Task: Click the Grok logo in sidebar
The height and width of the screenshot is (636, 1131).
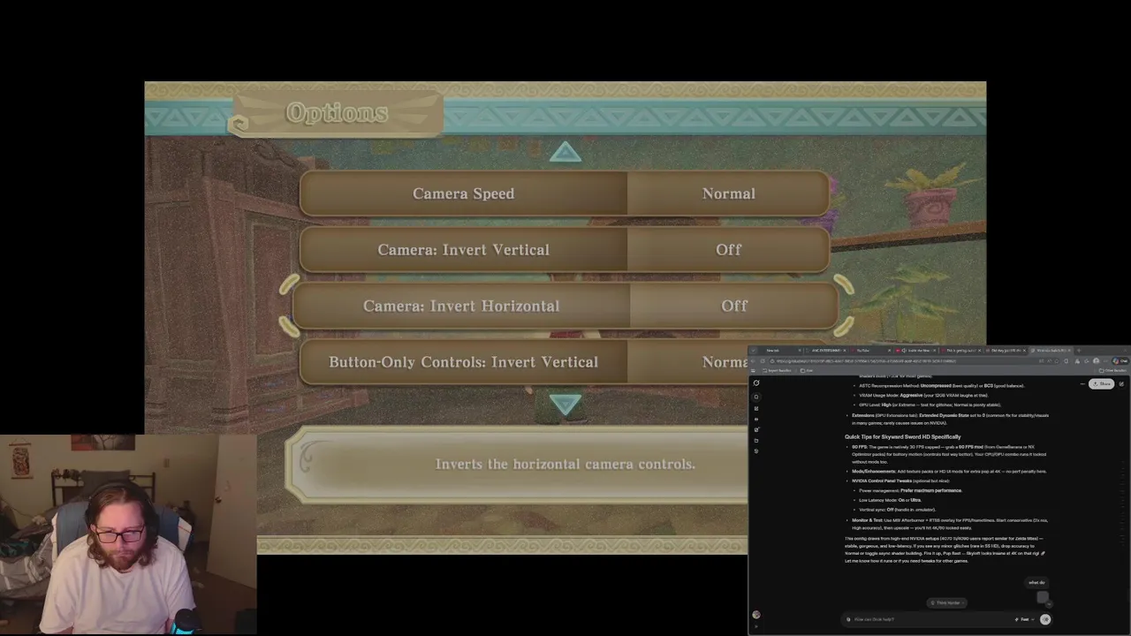Action: click(x=756, y=382)
